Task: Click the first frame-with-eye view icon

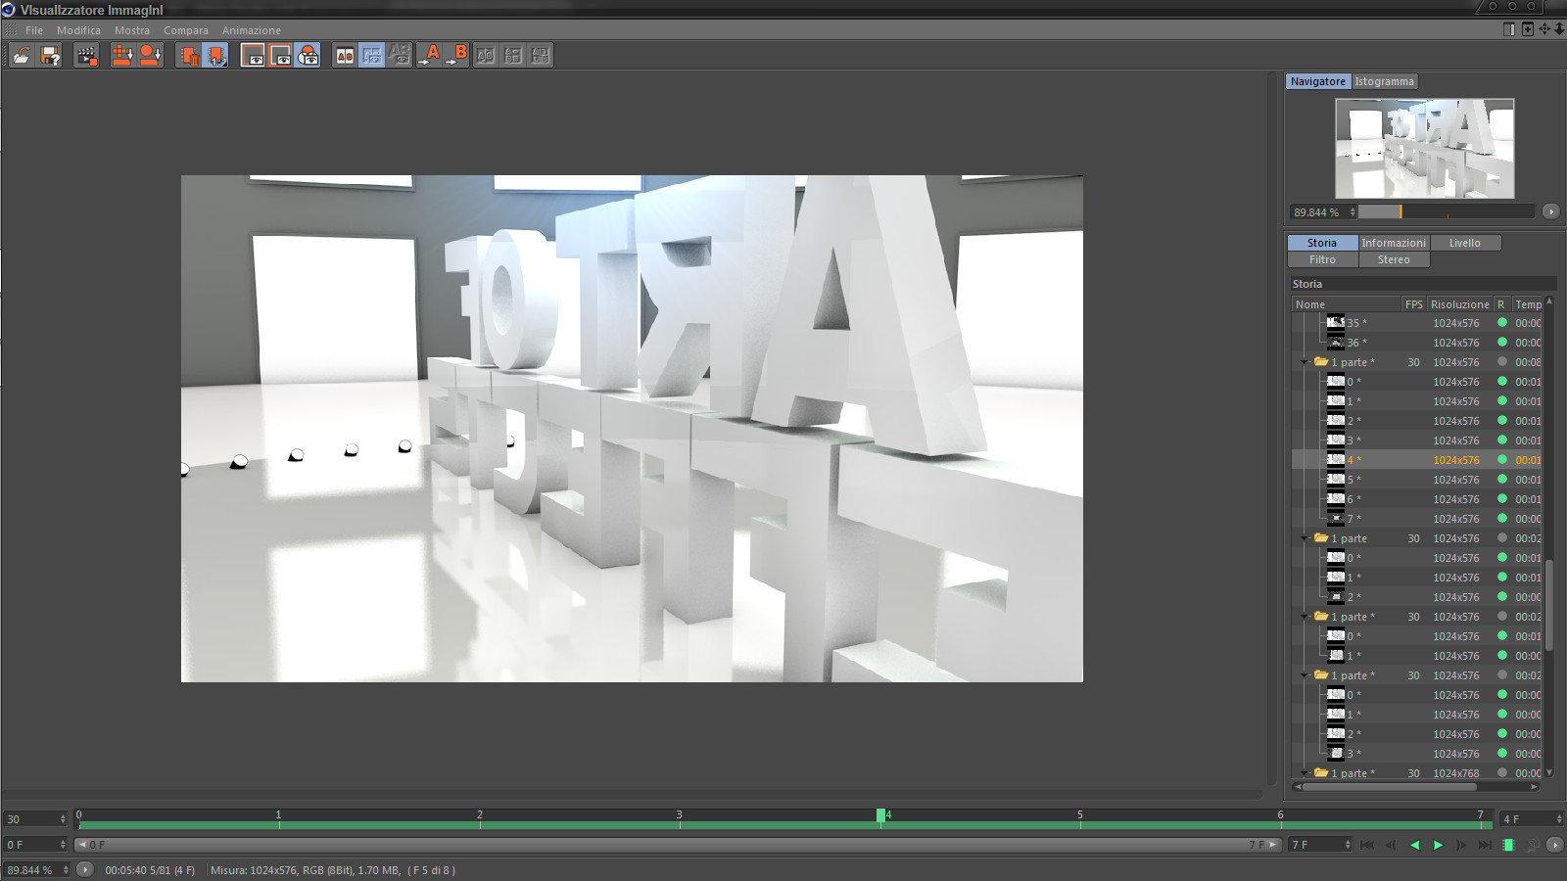Action: 253,56
